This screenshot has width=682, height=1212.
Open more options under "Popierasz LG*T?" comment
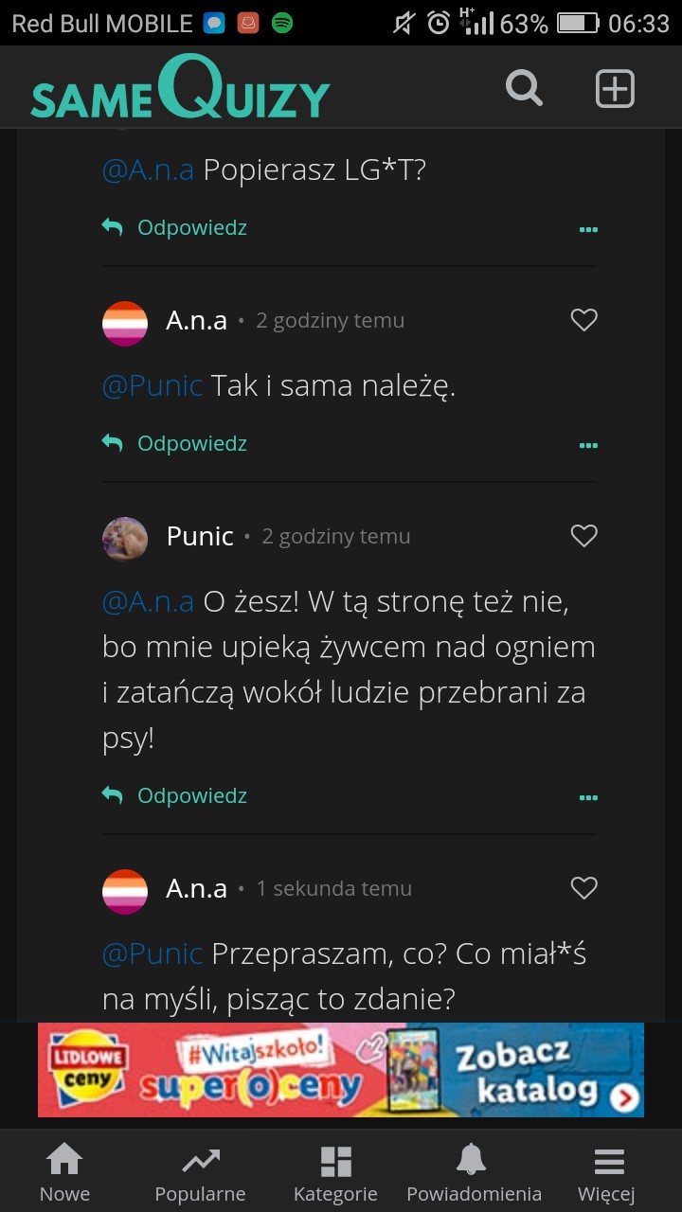pyautogui.click(x=588, y=229)
